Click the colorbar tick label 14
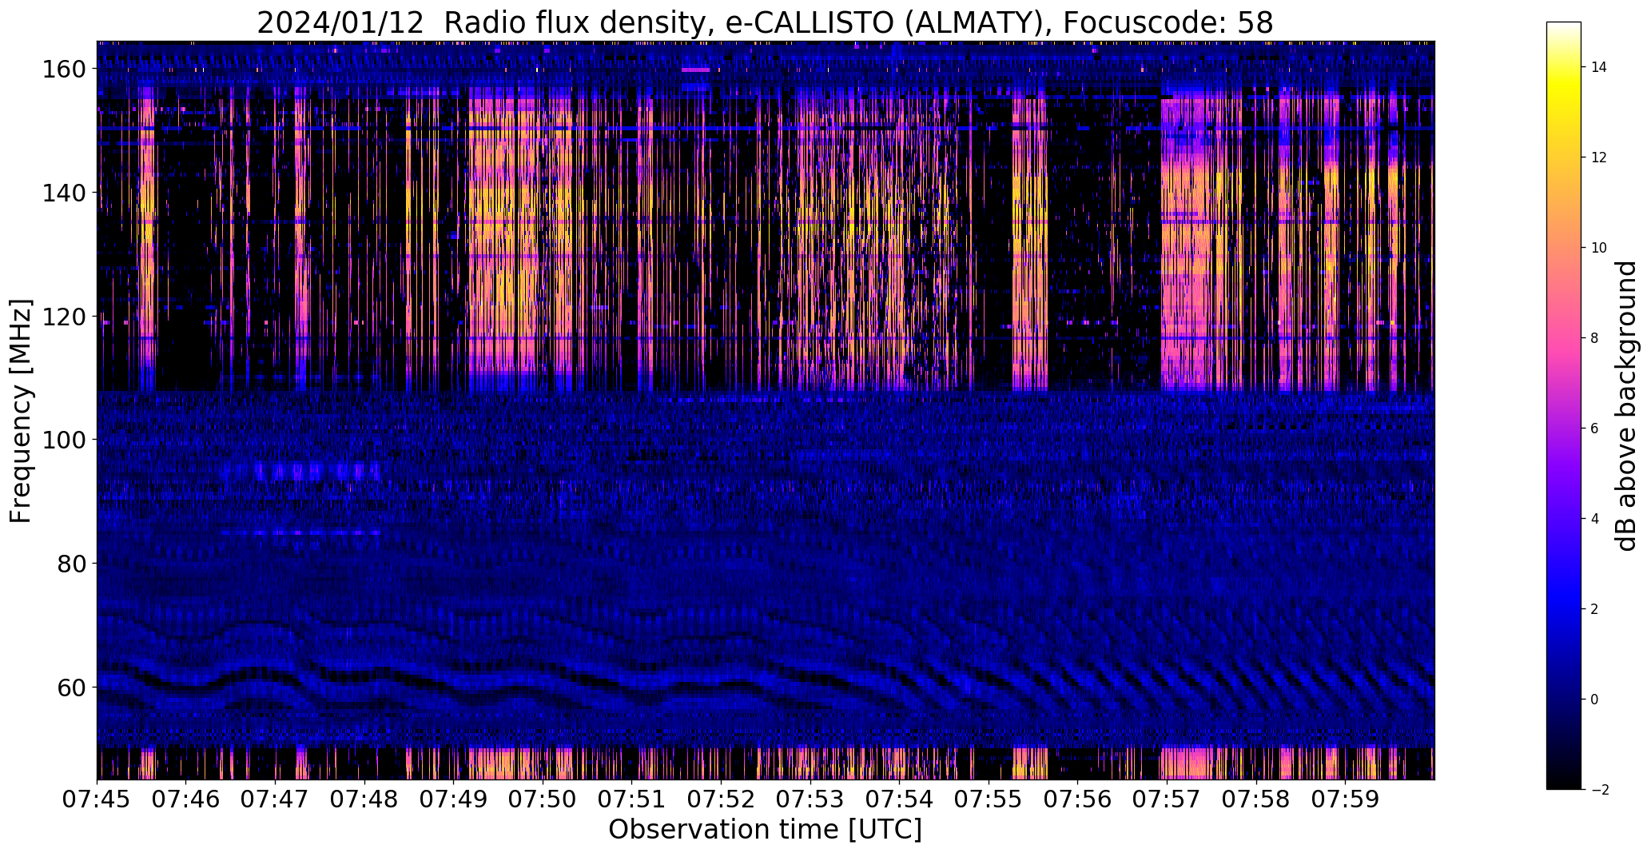 point(1599,67)
